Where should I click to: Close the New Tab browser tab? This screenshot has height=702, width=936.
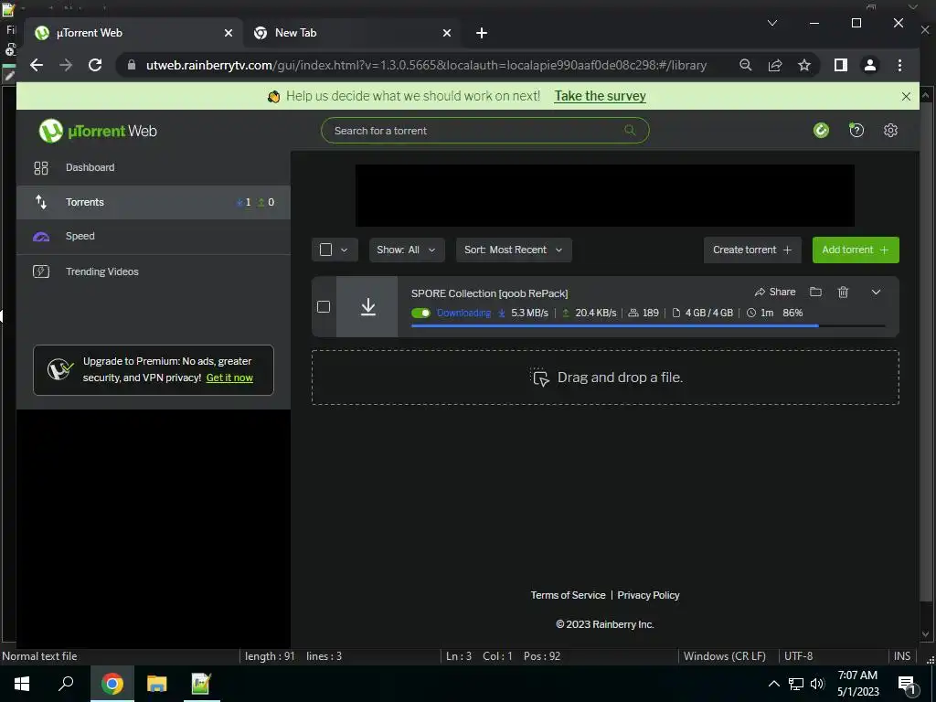(446, 33)
